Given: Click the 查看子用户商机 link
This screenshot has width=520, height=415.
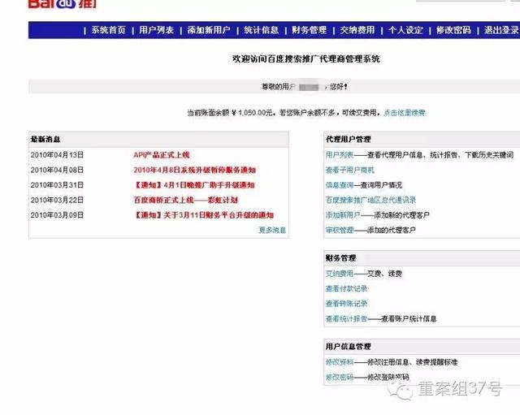Looking at the screenshot, I should (x=349, y=170).
